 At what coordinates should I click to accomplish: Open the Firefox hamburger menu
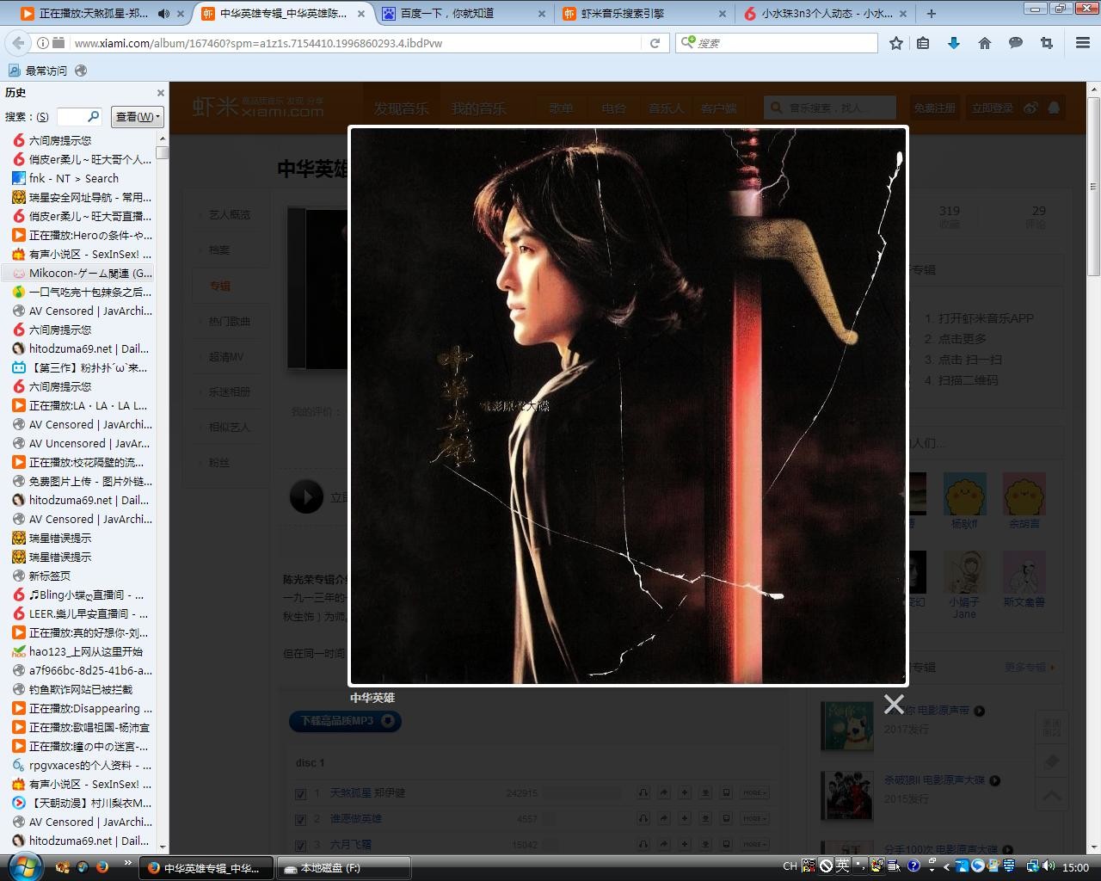pyautogui.click(x=1083, y=43)
